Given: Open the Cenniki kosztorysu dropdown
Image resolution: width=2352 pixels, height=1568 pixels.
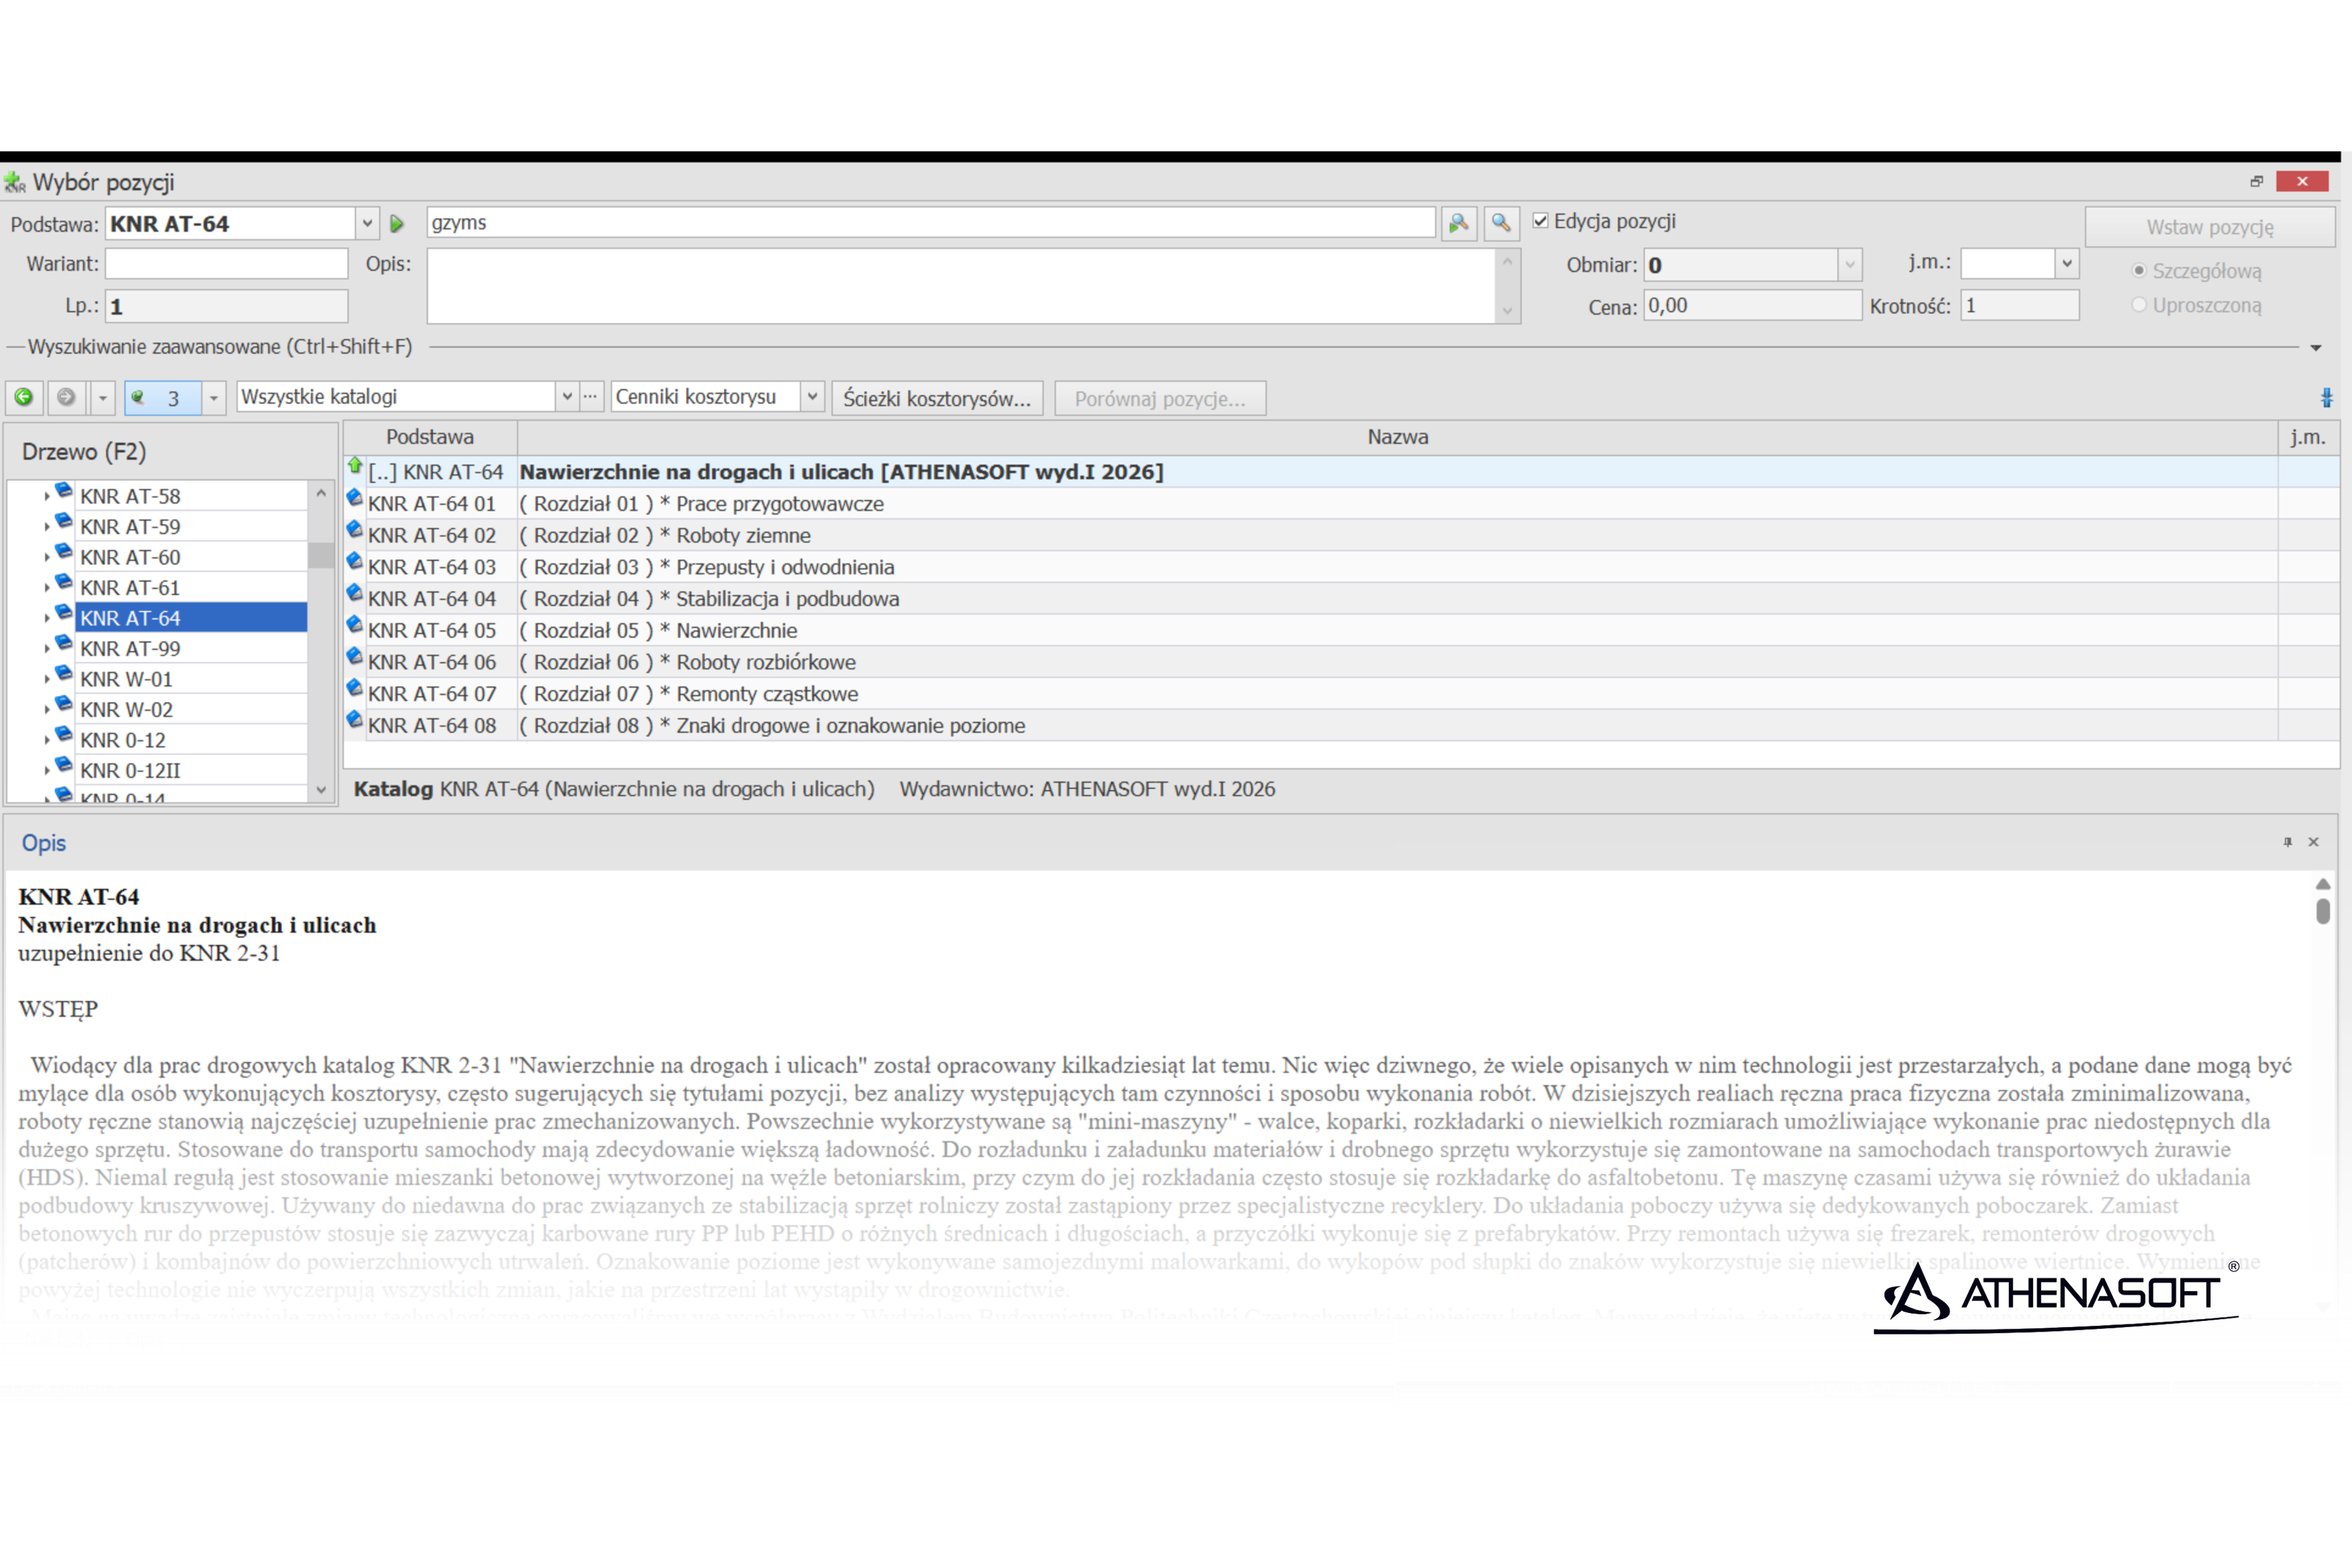Looking at the screenshot, I should (812, 397).
